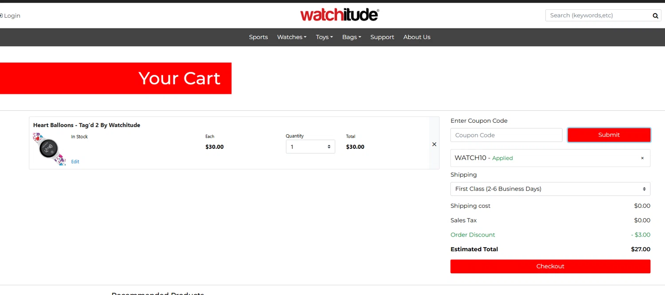Click the Order Discount label
This screenshot has width=665, height=295.
coord(473,235)
